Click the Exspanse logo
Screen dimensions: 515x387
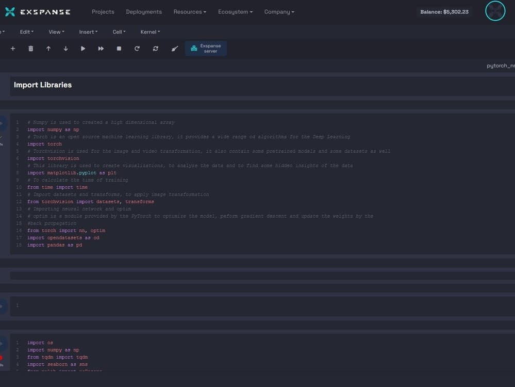point(38,12)
